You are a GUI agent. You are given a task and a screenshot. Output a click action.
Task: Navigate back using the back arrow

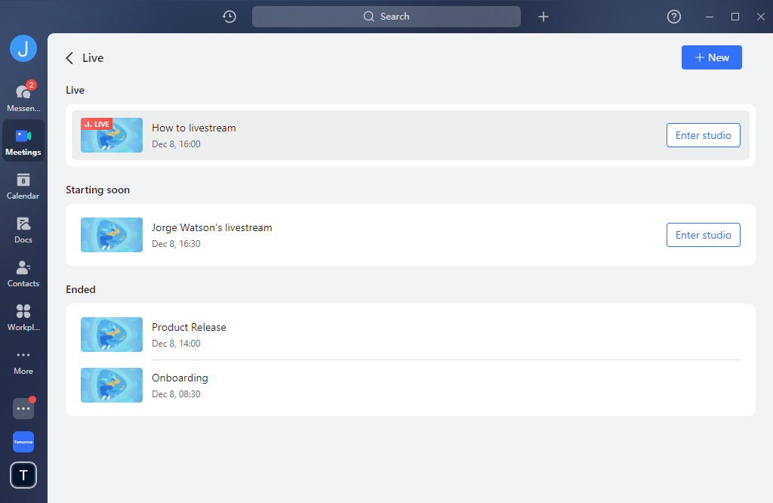point(69,57)
